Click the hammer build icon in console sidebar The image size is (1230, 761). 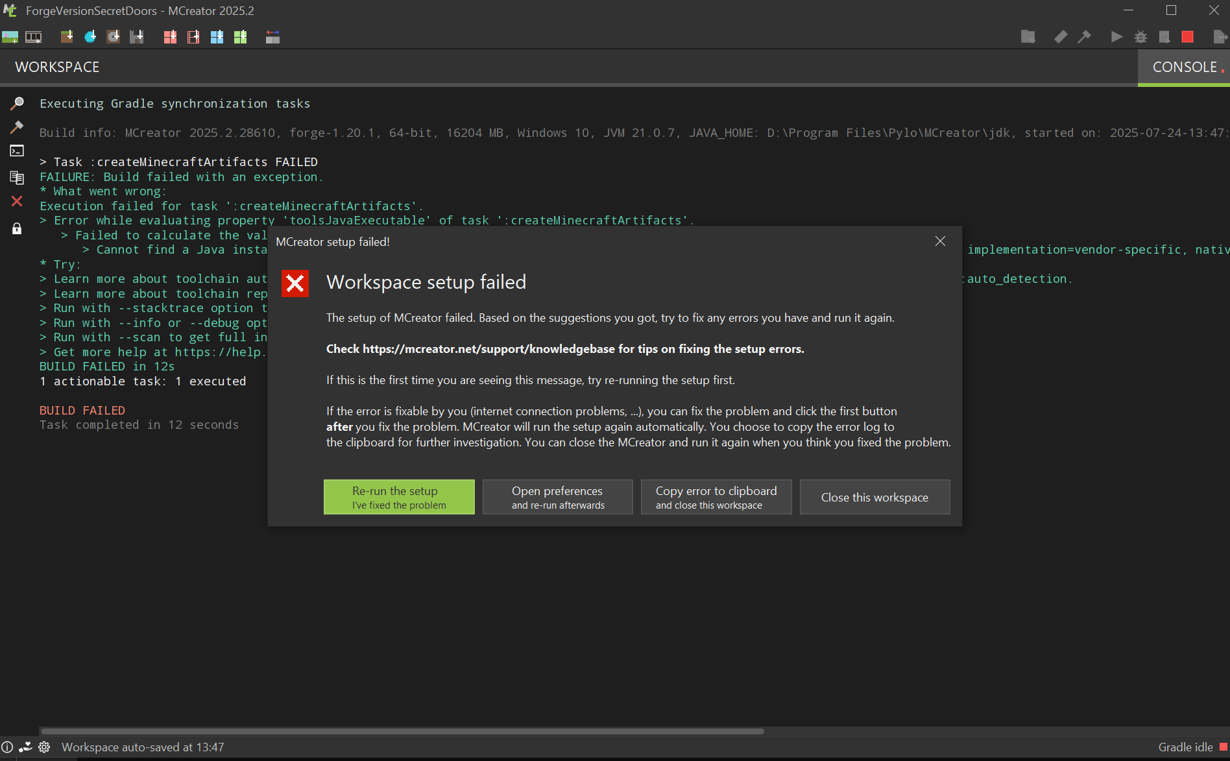click(x=17, y=127)
